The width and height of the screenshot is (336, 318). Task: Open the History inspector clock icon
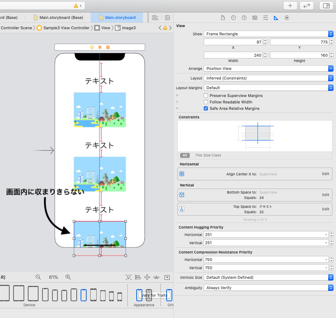[233, 18]
